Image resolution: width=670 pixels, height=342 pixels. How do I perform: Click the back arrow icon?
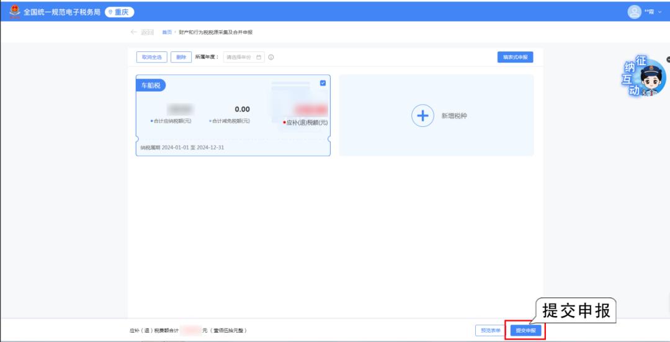[x=133, y=32]
